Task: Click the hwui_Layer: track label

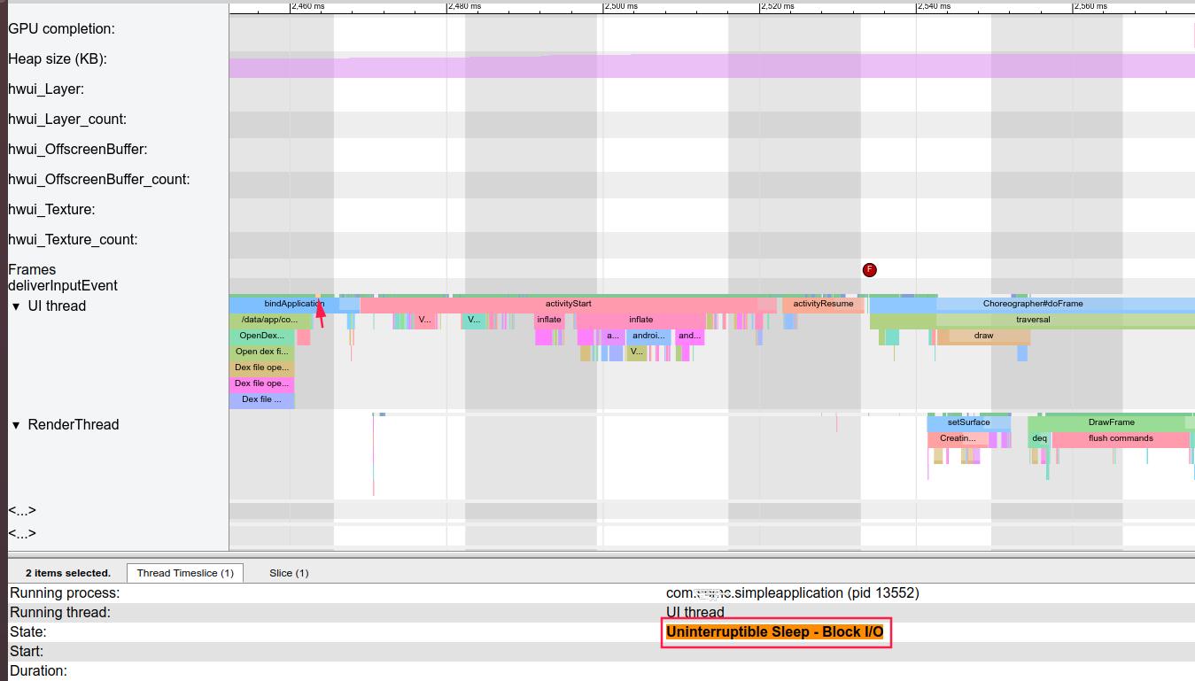Action: coord(46,89)
